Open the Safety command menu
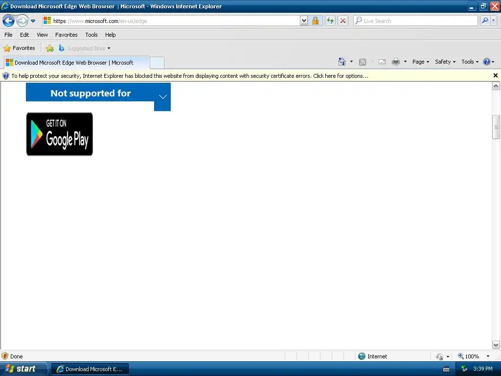 pyautogui.click(x=445, y=62)
